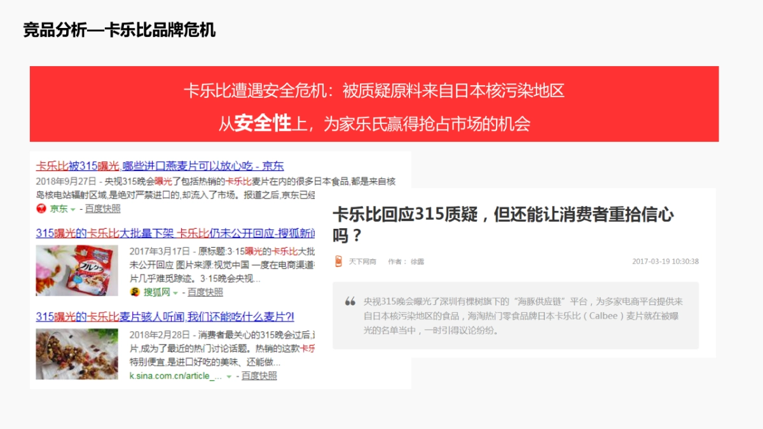Expand the arrow after k.sina.com.cn/article link
This screenshot has width=763, height=429.
[x=228, y=376]
